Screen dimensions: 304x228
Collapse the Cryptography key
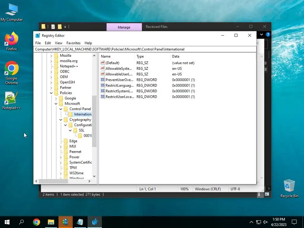61,120
